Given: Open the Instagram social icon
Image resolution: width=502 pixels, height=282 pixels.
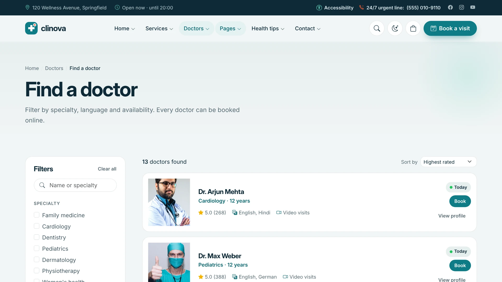Looking at the screenshot, I should pyautogui.click(x=461, y=7).
